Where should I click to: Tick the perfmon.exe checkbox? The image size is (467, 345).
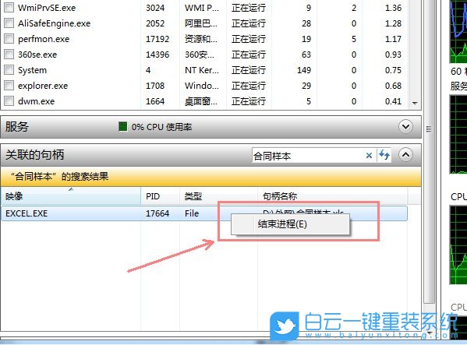click(x=9, y=39)
